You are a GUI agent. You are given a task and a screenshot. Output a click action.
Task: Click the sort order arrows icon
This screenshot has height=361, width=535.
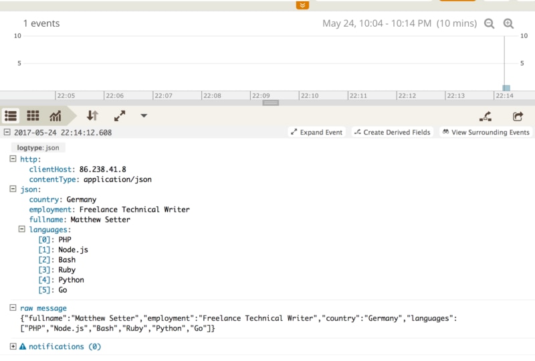coord(92,116)
